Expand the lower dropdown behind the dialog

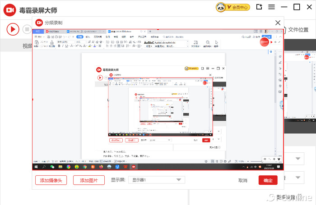click(298, 178)
